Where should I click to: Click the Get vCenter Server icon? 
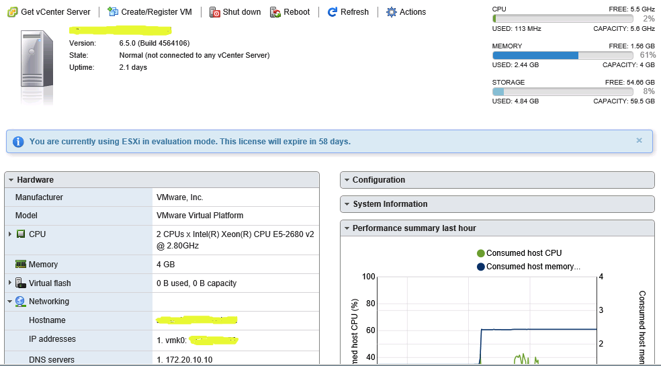(x=13, y=12)
